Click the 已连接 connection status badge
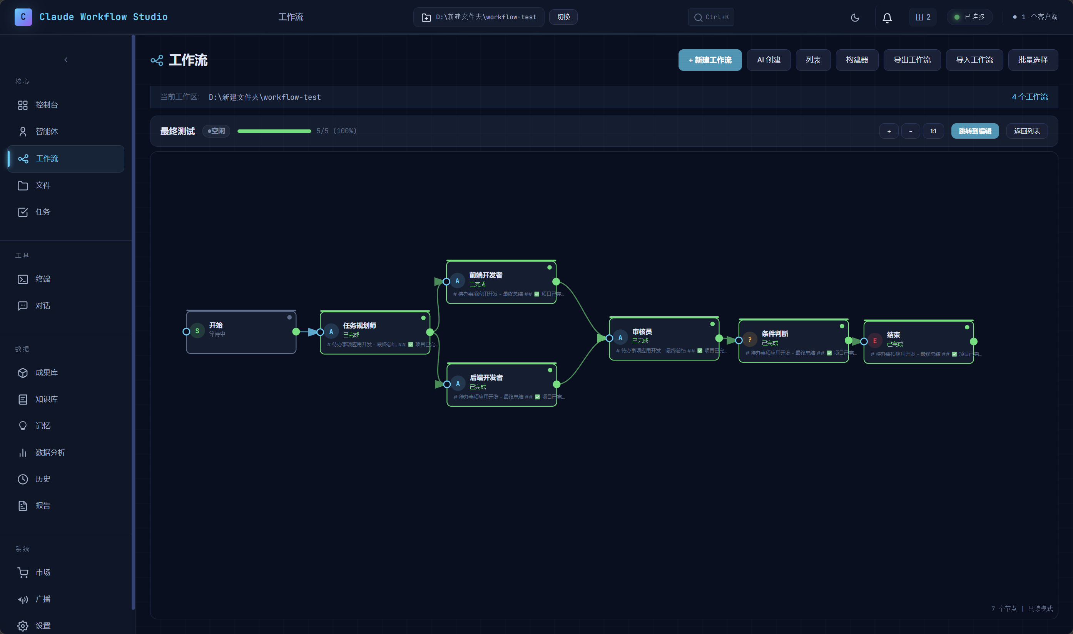 tap(970, 17)
